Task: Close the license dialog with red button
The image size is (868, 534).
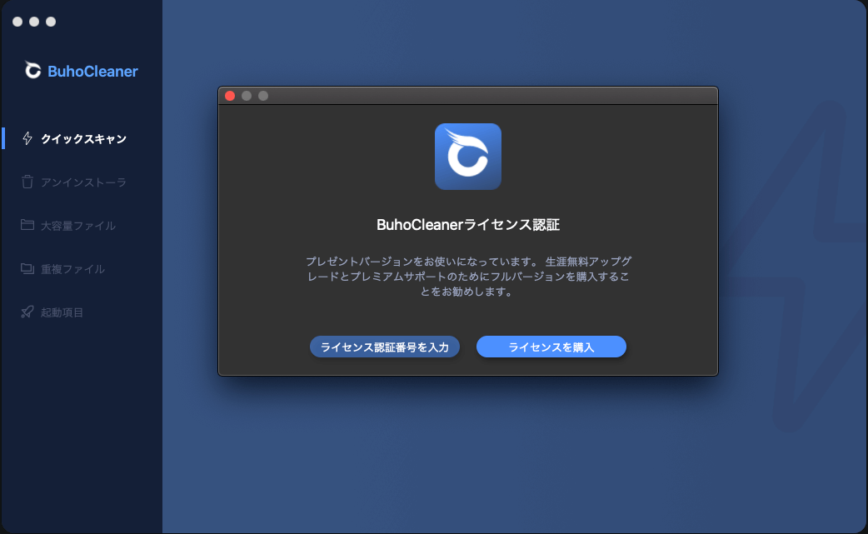Action: click(230, 96)
